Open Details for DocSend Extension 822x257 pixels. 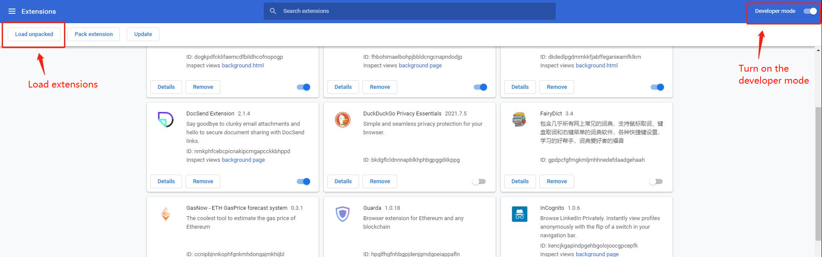pyautogui.click(x=166, y=181)
